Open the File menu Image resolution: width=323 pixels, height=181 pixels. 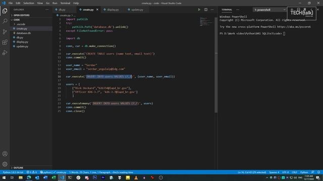(x=11, y=3)
